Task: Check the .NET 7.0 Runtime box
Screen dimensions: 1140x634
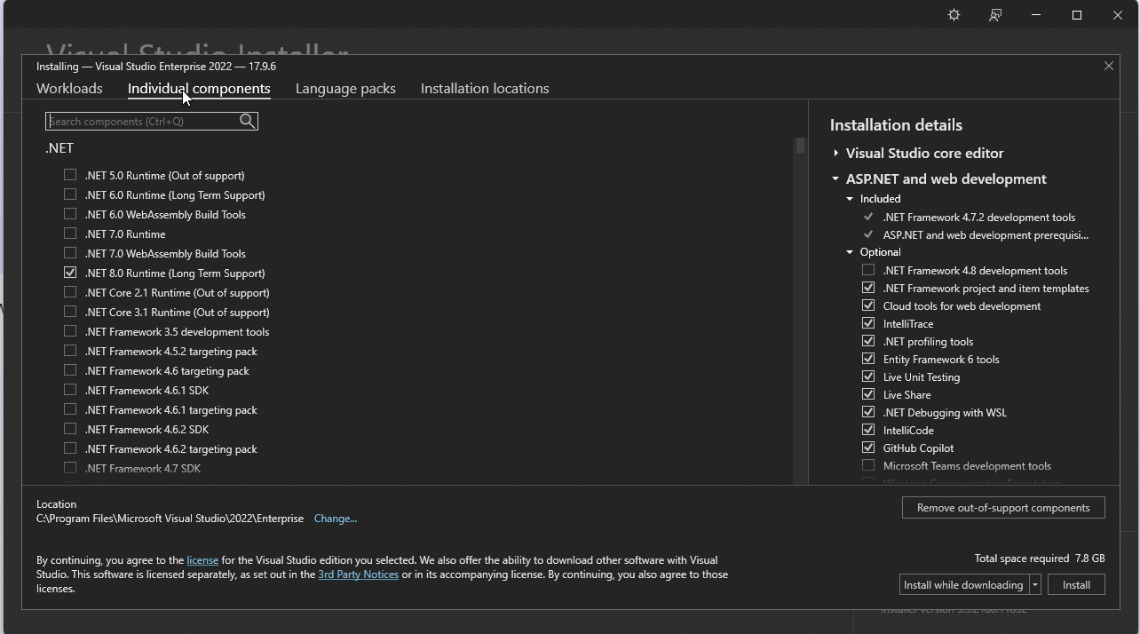Action: [x=70, y=234]
